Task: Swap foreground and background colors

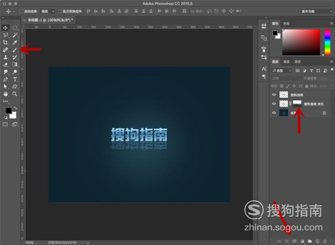Action: (15, 108)
